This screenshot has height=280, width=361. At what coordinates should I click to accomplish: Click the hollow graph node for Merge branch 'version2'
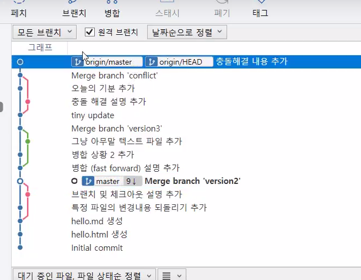(x=20, y=181)
